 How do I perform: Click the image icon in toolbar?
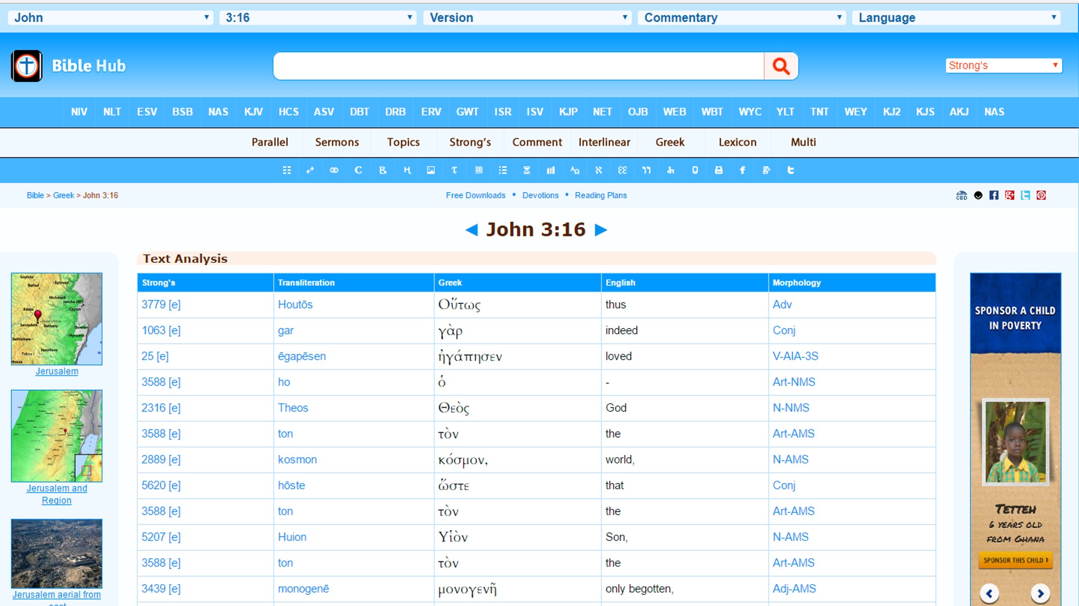click(x=430, y=170)
